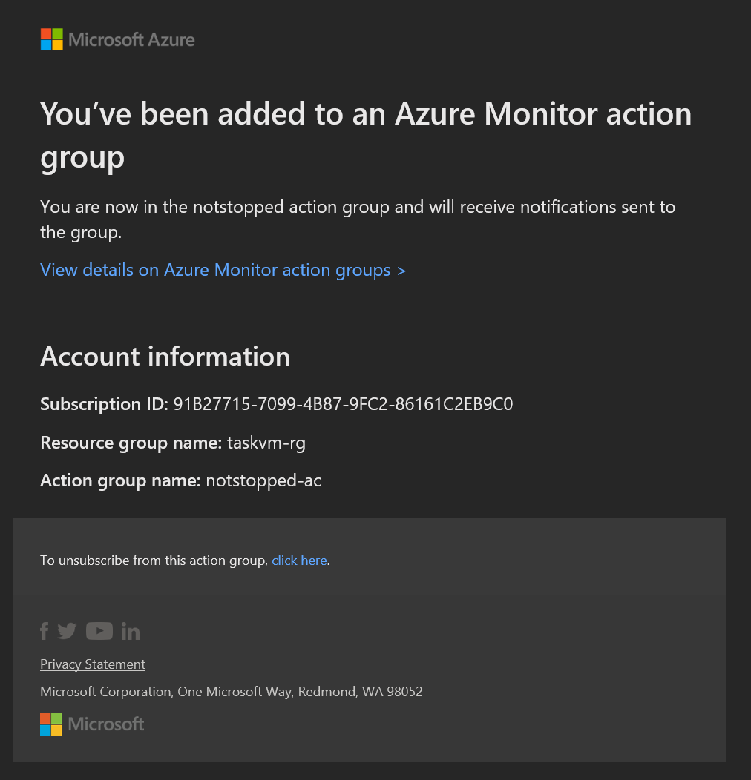Open the Twitter bird icon
This screenshot has height=780, width=751.
click(67, 631)
